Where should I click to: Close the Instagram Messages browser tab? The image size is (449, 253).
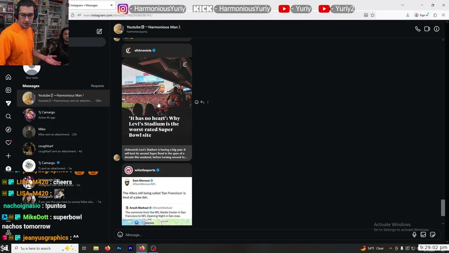coord(112,5)
